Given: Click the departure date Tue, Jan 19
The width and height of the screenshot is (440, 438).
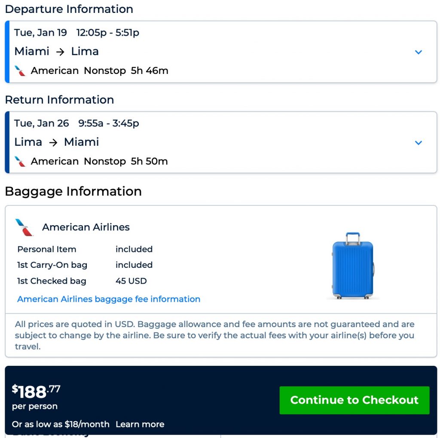Looking at the screenshot, I should click(x=40, y=32).
